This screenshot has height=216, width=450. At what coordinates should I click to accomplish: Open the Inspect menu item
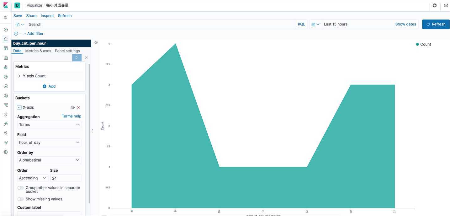coord(47,16)
